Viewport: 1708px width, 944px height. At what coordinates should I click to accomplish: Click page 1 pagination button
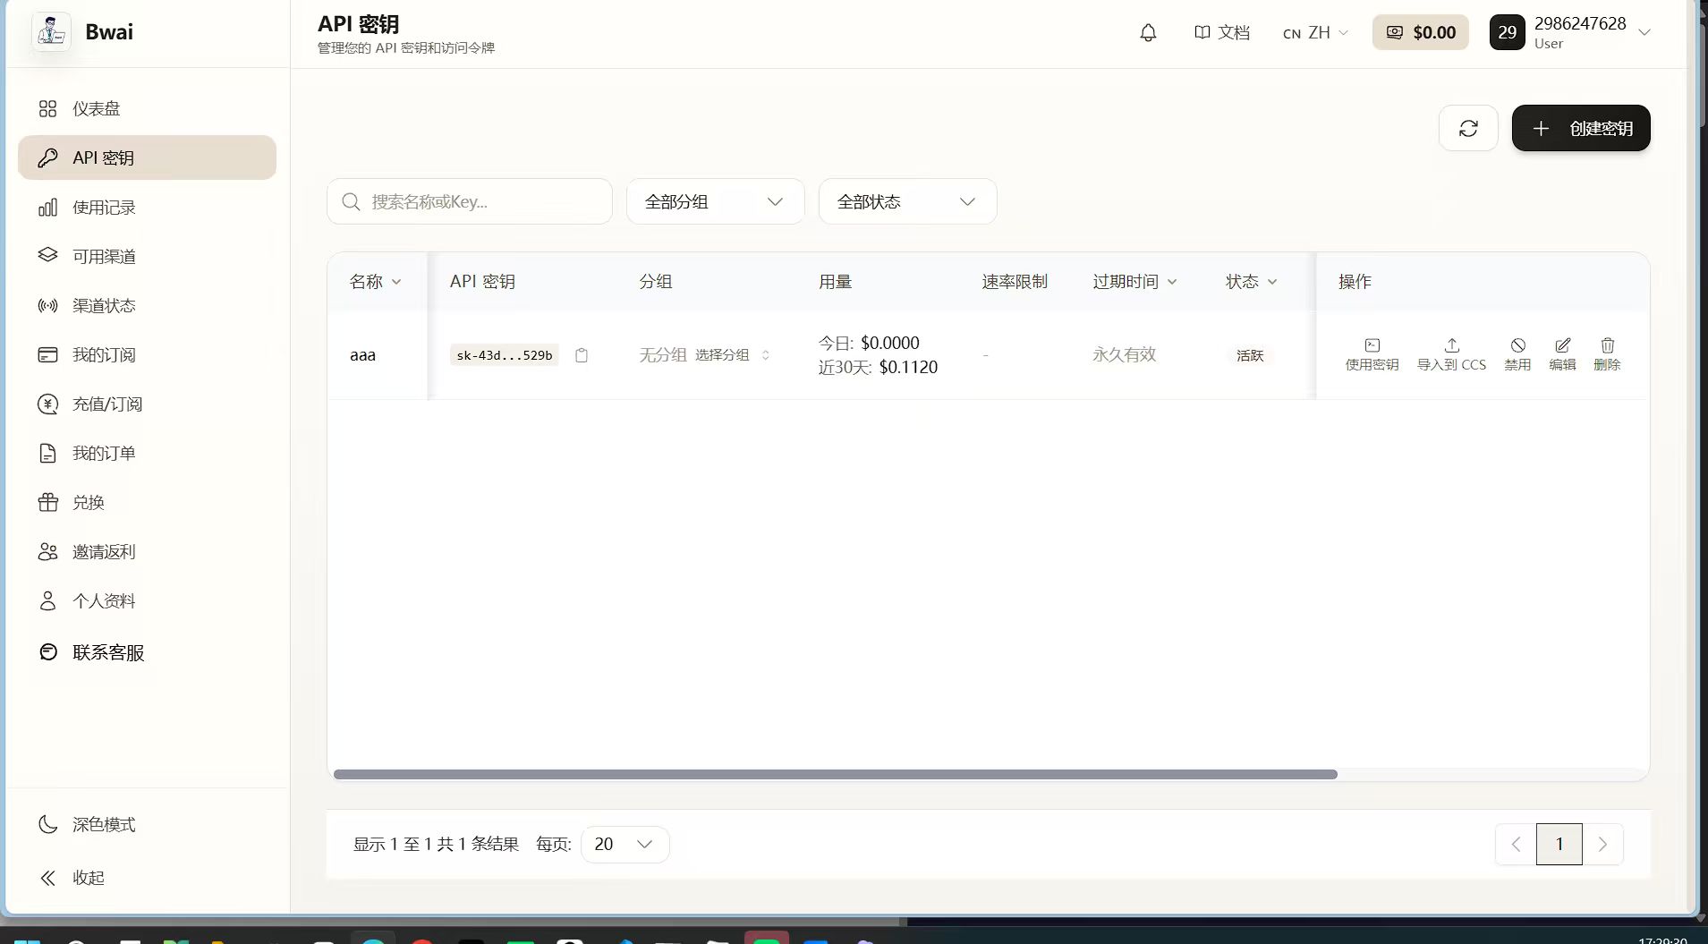point(1559,844)
